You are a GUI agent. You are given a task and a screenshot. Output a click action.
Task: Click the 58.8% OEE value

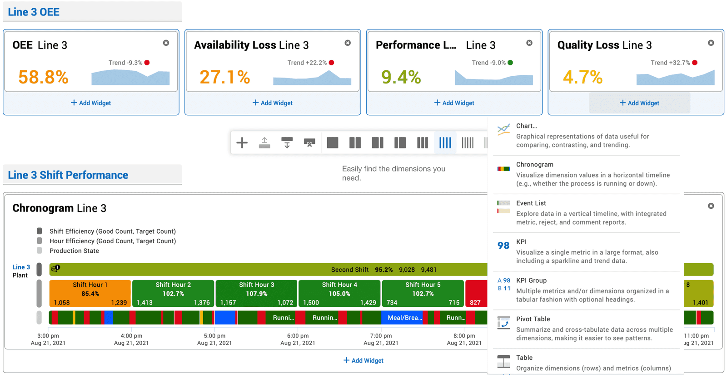[x=43, y=77]
